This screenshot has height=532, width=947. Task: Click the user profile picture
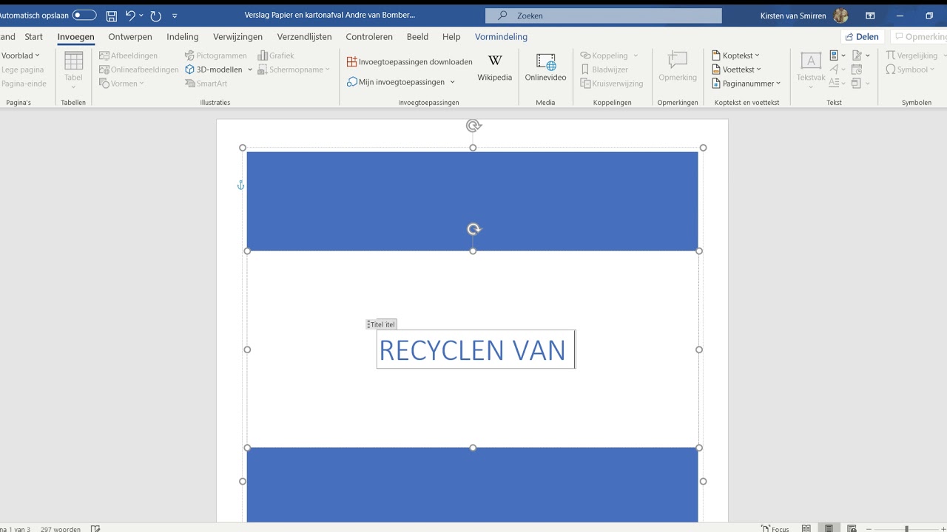pyautogui.click(x=840, y=16)
